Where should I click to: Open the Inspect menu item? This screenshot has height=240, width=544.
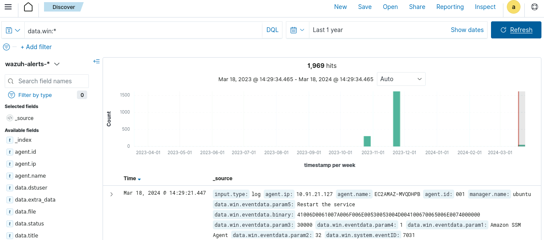tap(485, 7)
